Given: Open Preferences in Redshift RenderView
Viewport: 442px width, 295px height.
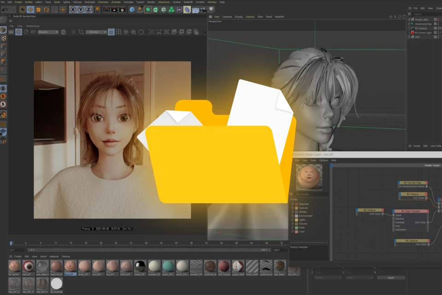Looking at the screenshot, I should click(x=33, y=26).
